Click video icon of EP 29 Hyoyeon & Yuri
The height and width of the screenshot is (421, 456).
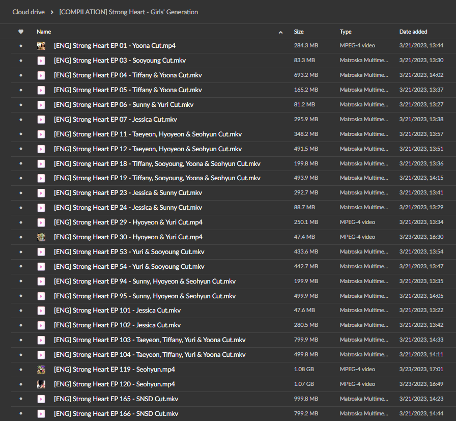pyautogui.click(x=41, y=222)
